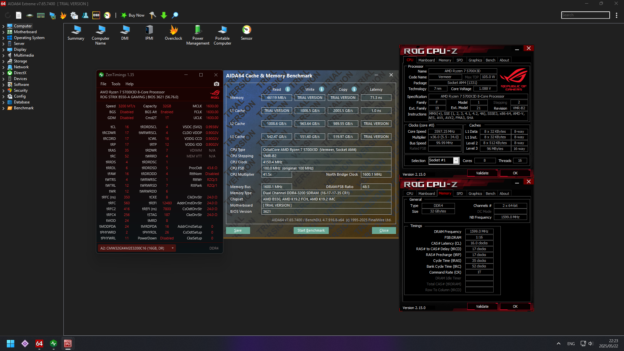Click the monitor diagnostics toolbar icon

click(52, 15)
